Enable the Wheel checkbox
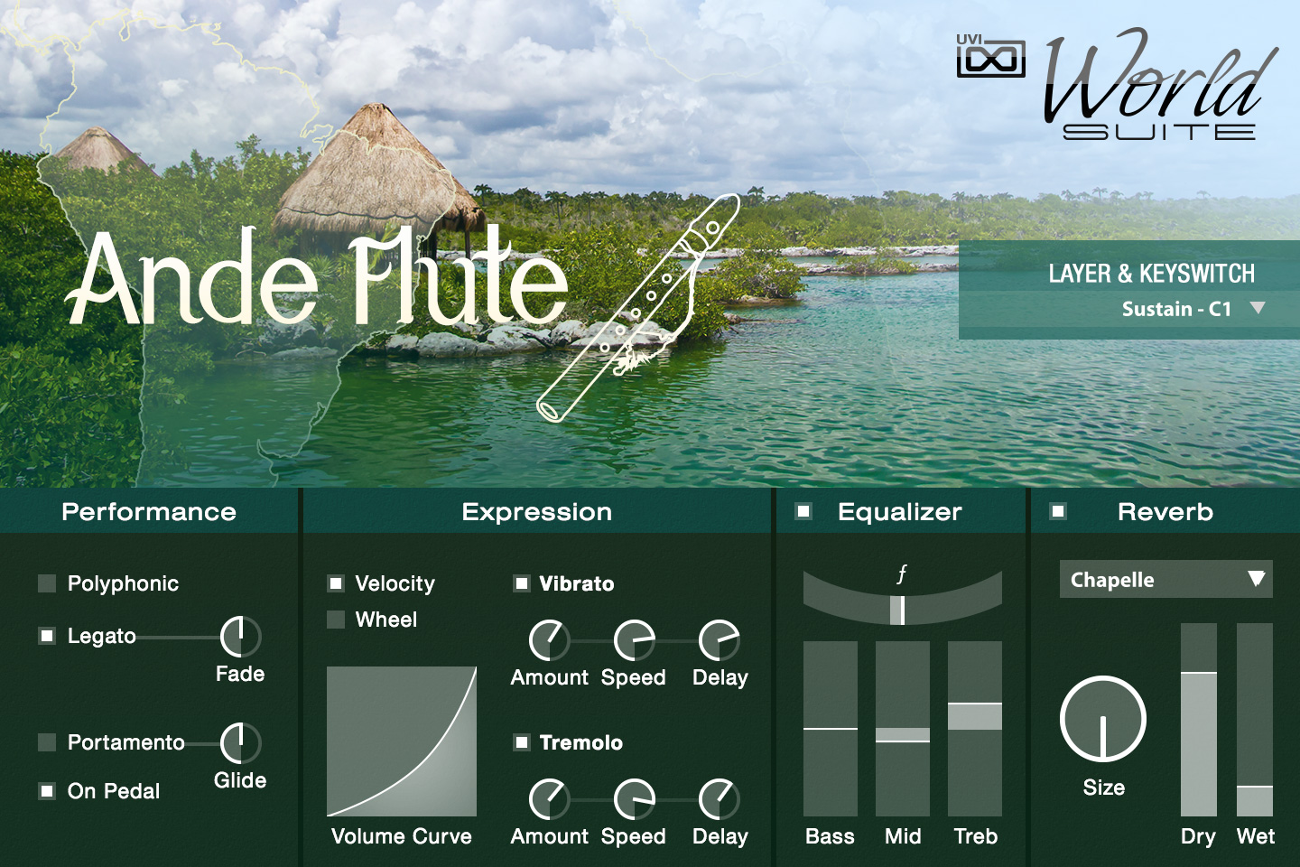 coord(336,620)
